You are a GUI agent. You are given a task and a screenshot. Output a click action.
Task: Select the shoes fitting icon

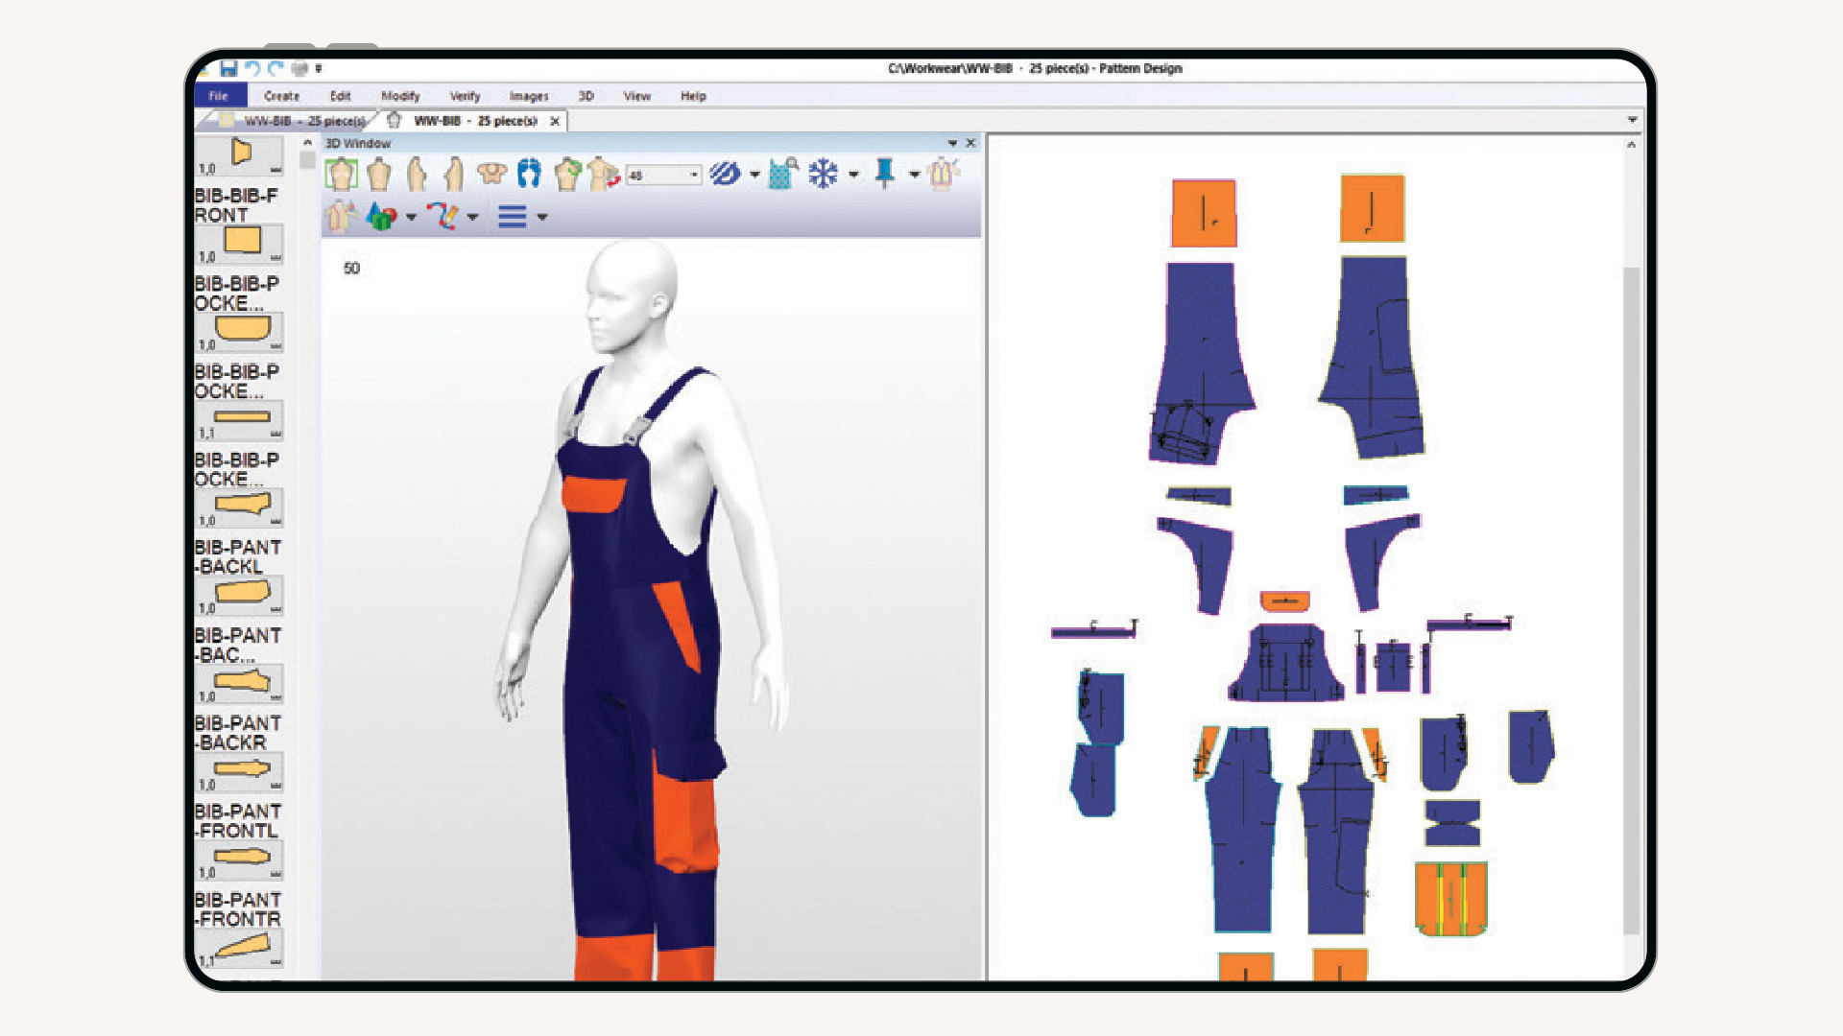pyautogui.click(x=528, y=176)
